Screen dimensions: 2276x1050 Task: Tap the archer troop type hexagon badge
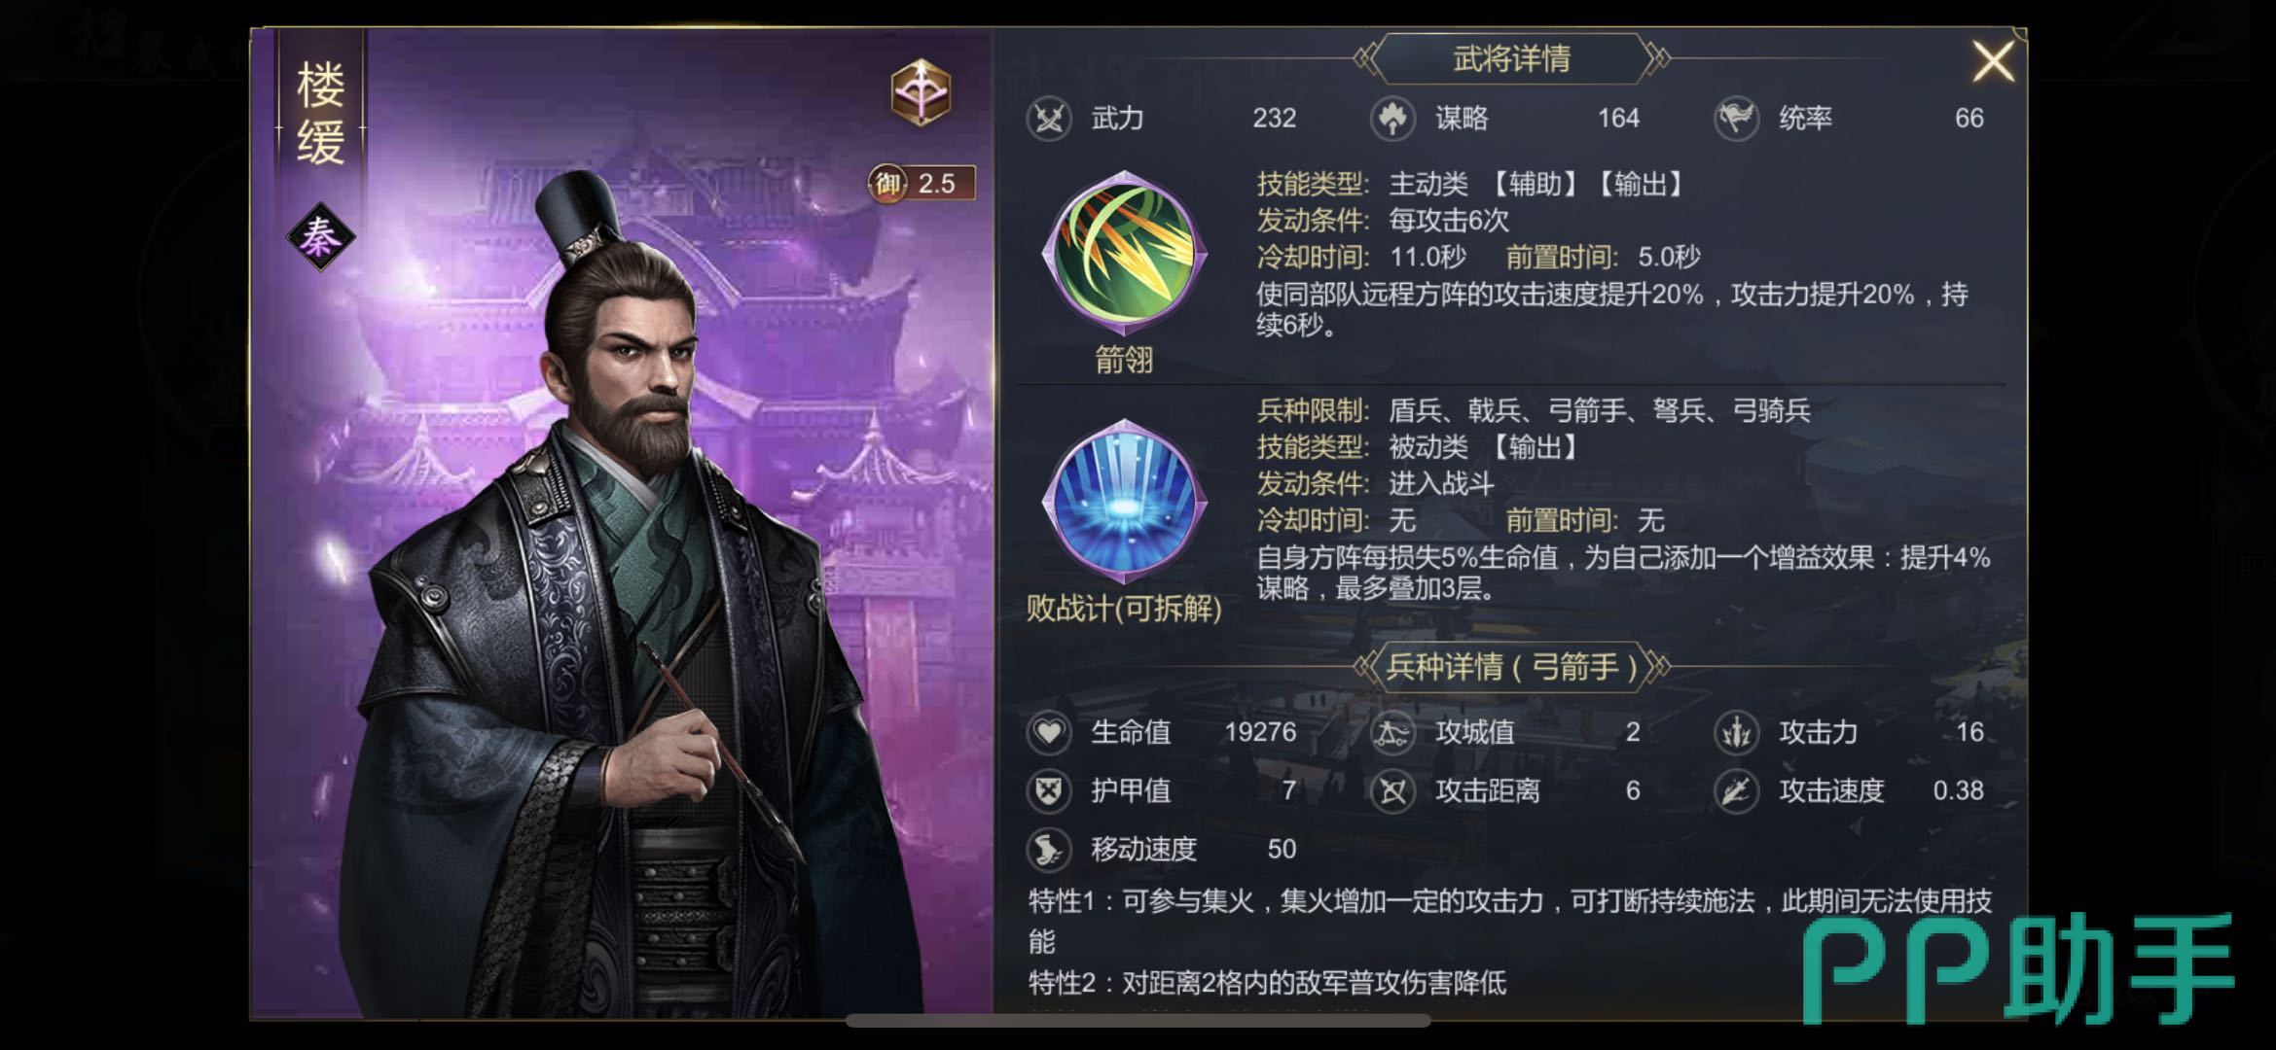(921, 92)
